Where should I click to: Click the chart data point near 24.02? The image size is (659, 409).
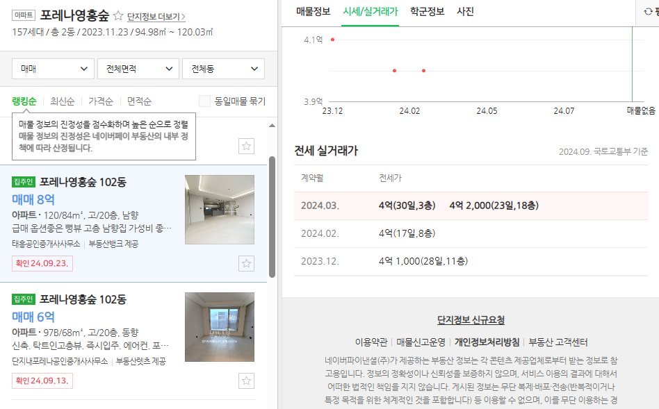coord(394,71)
